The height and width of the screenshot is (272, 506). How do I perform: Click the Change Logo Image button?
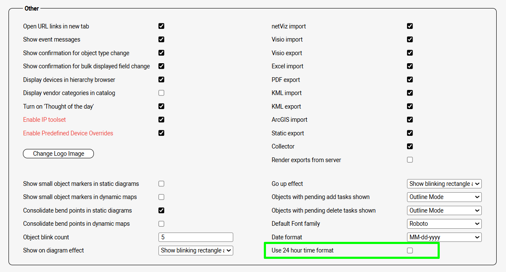58,154
